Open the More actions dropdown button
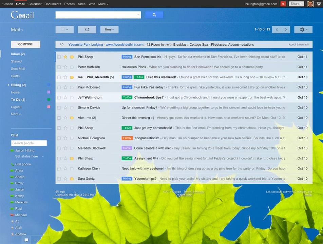Image resolution: width=323 pixels, height=244 pixels. tap(109, 29)
